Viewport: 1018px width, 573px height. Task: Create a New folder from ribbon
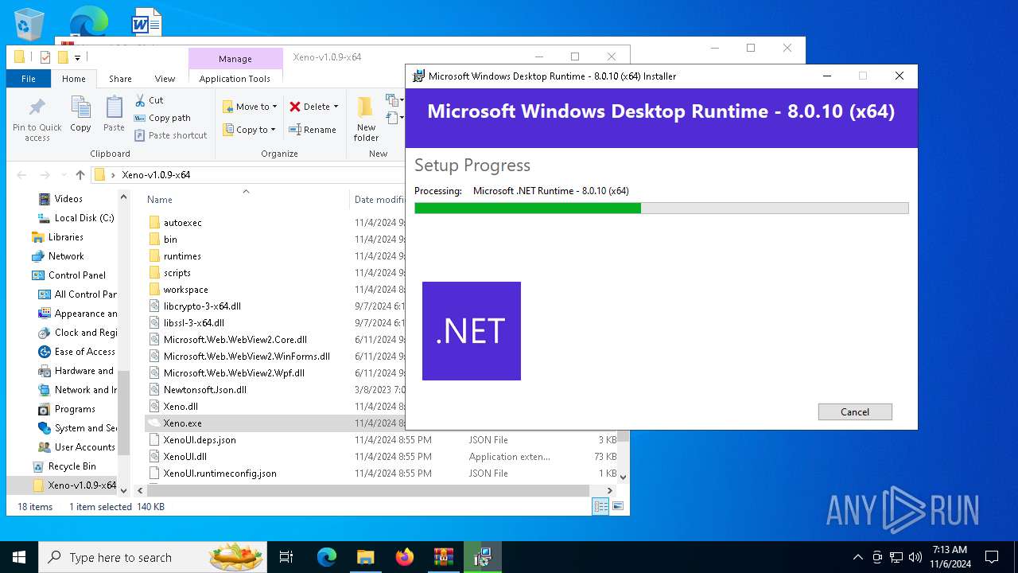click(x=366, y=119)
